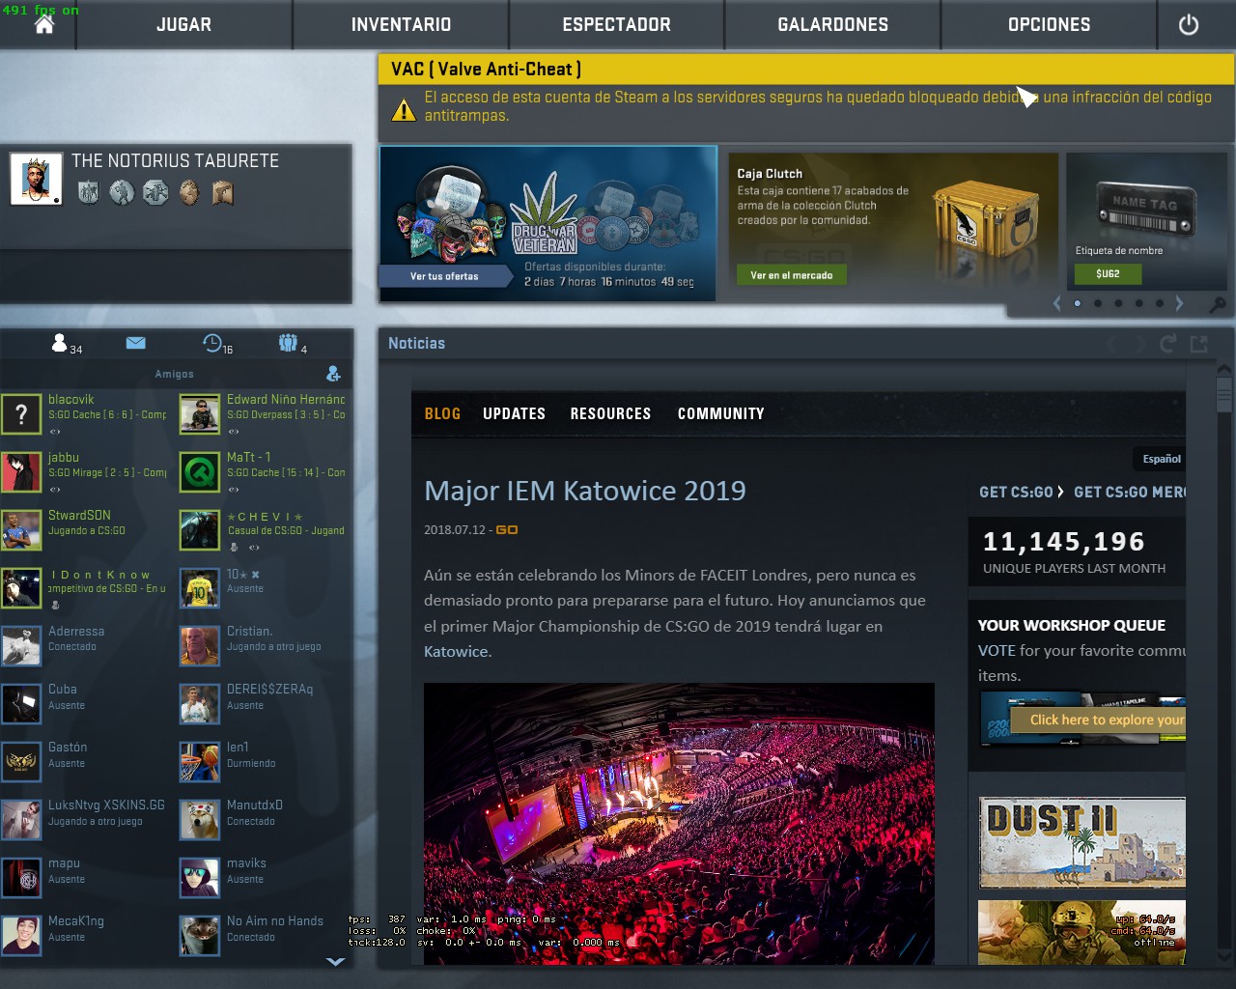This screenshot has width=1236, height=989.
Task: Click the Amigos header label
Action: point(174,374)
